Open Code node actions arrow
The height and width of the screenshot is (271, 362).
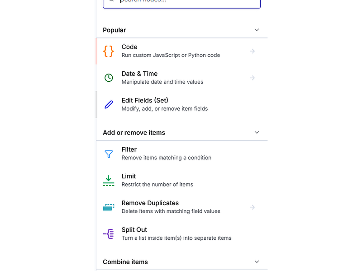(252, 51)
